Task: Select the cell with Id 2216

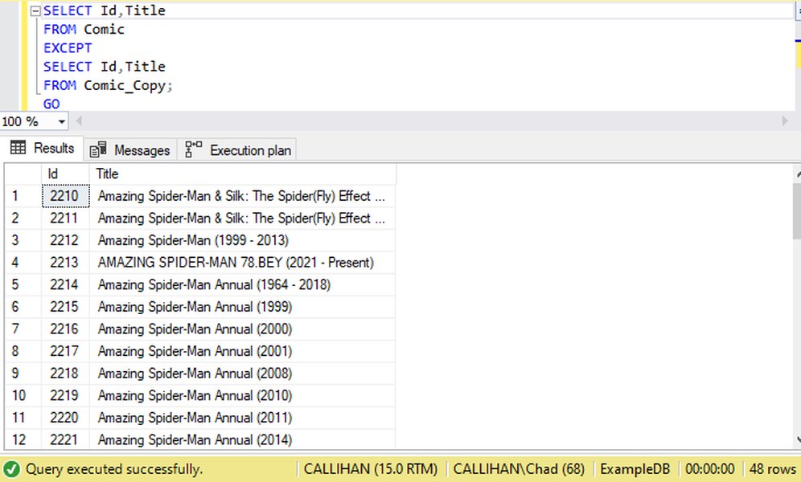Action: pos(65,329)
